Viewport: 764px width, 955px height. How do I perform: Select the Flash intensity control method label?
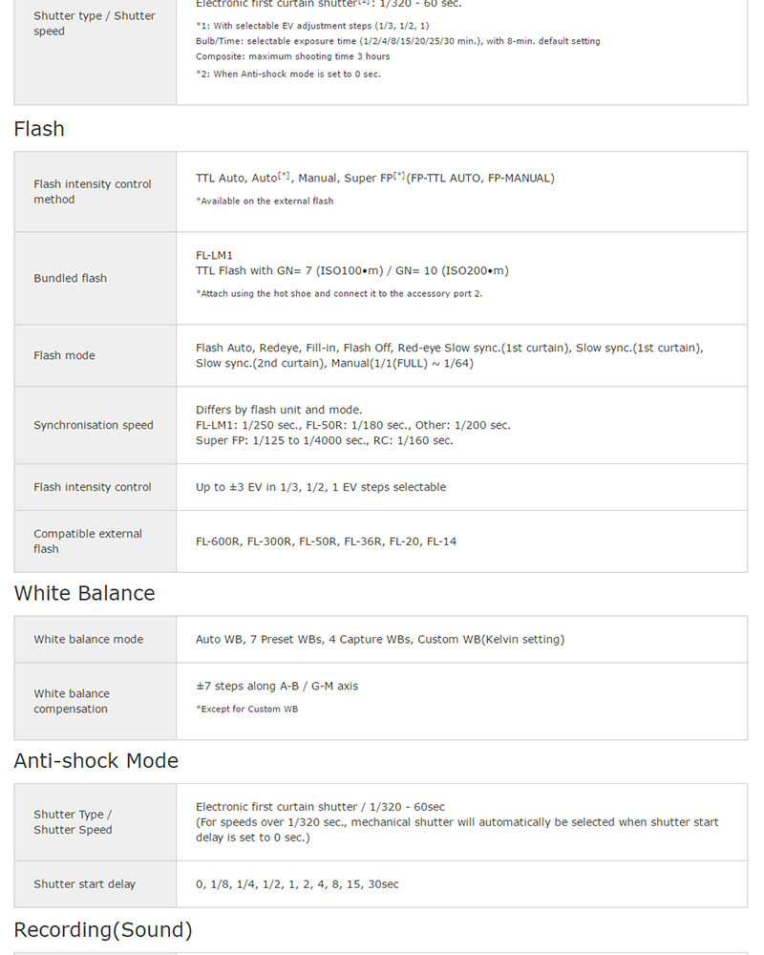pos(93,192)
